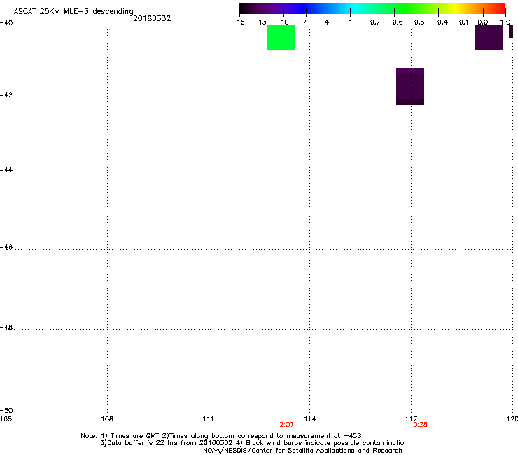Click the color scale label '-13'

[260, 22]
